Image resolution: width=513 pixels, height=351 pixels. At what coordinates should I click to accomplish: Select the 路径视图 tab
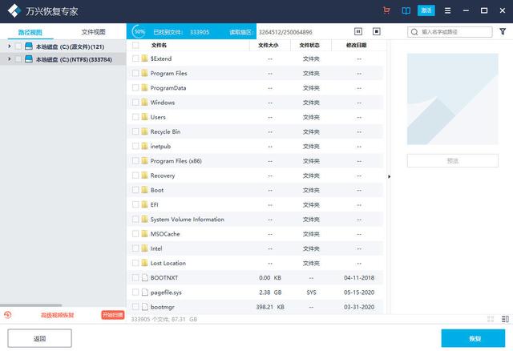(x=30, y=32)
